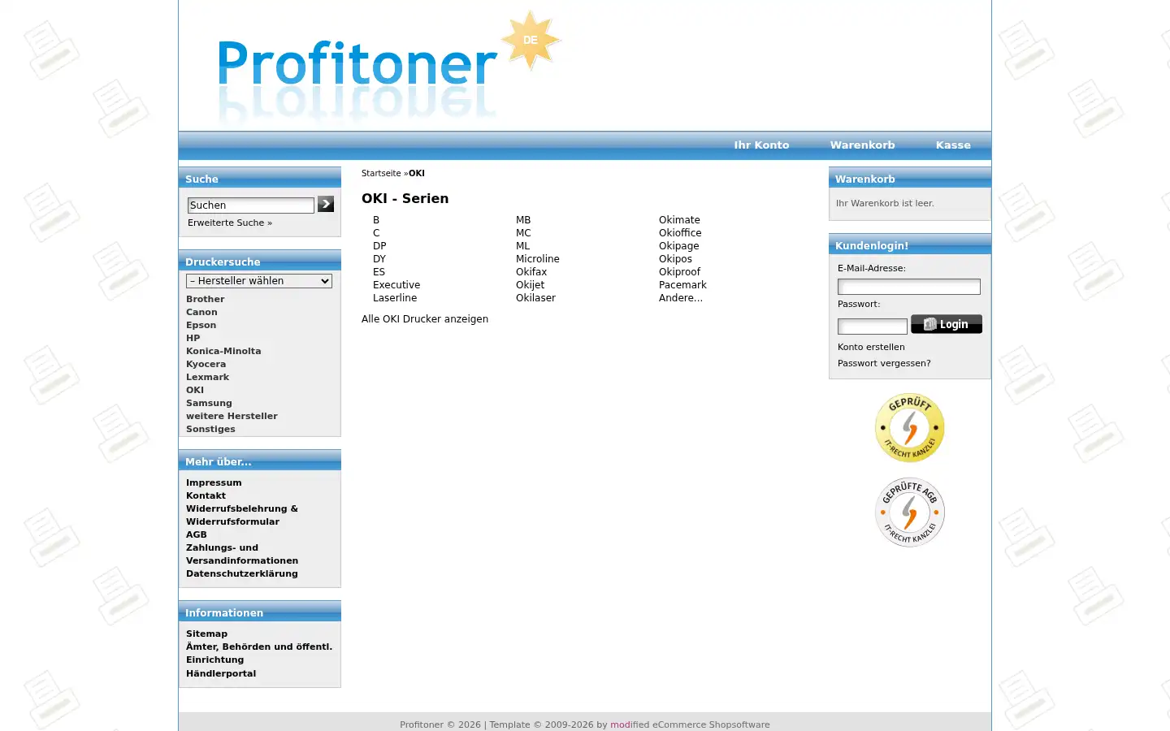The image size is (1170, 731).
Task: Click the yellow Geprüft IT-Recht Kanzlei seal
Action: tap(910, 427)
